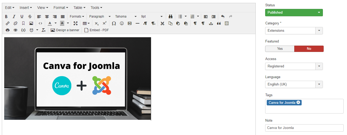347x135 pixels.
Task: Open the Registered access dropdown
Action: coord(294,66)
